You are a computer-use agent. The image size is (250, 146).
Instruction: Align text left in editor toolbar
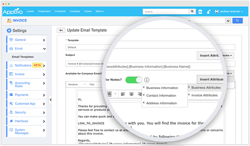pos(123,94)
